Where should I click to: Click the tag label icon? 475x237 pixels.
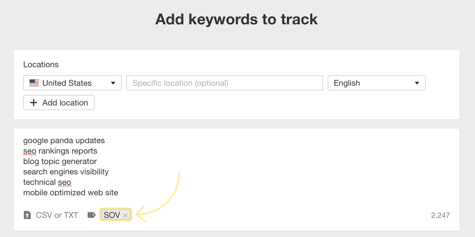(91, 215)
